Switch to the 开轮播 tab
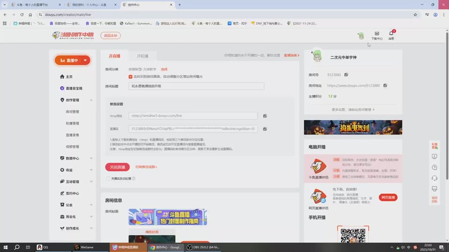Screen dimensions: 449x252 [x=143, y=56]
